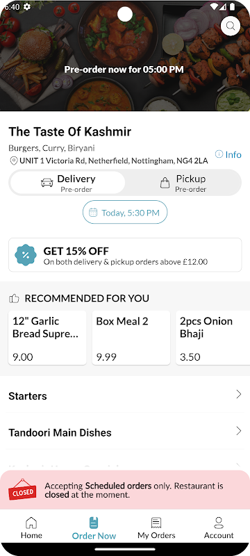The width and height of the screenshot is (250, 556).
Task: Go to the Home tab
Action: click(x=31, y=528)
